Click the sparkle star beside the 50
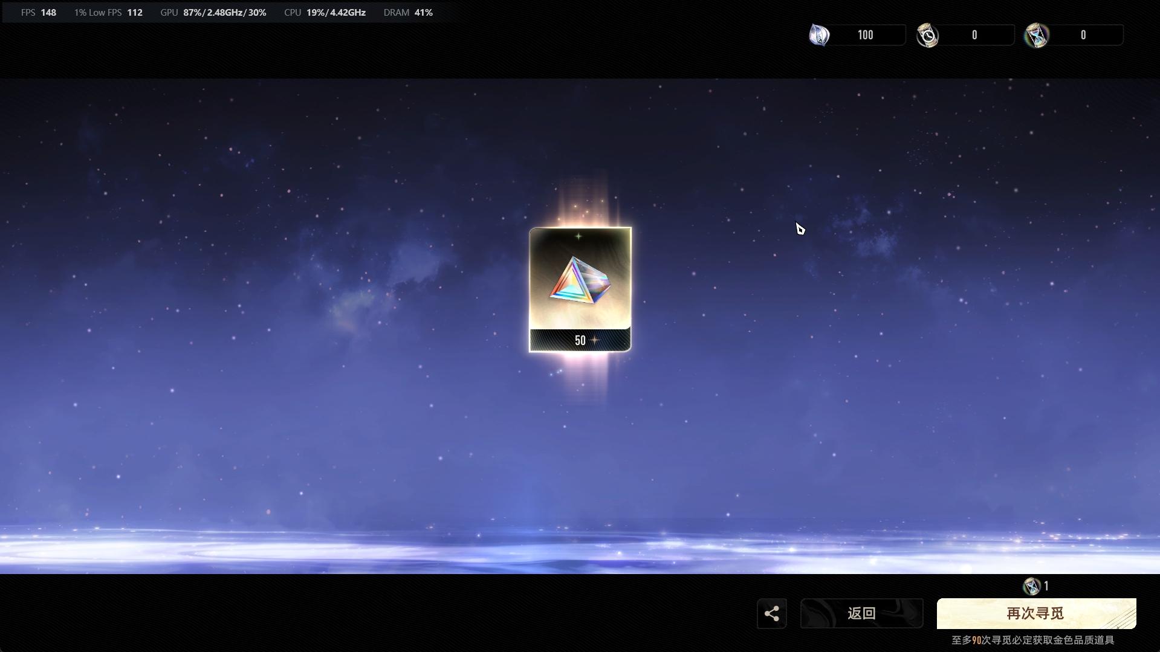Image resolution: width=1160 pixels, height=652 pixels. pos(595,341)
